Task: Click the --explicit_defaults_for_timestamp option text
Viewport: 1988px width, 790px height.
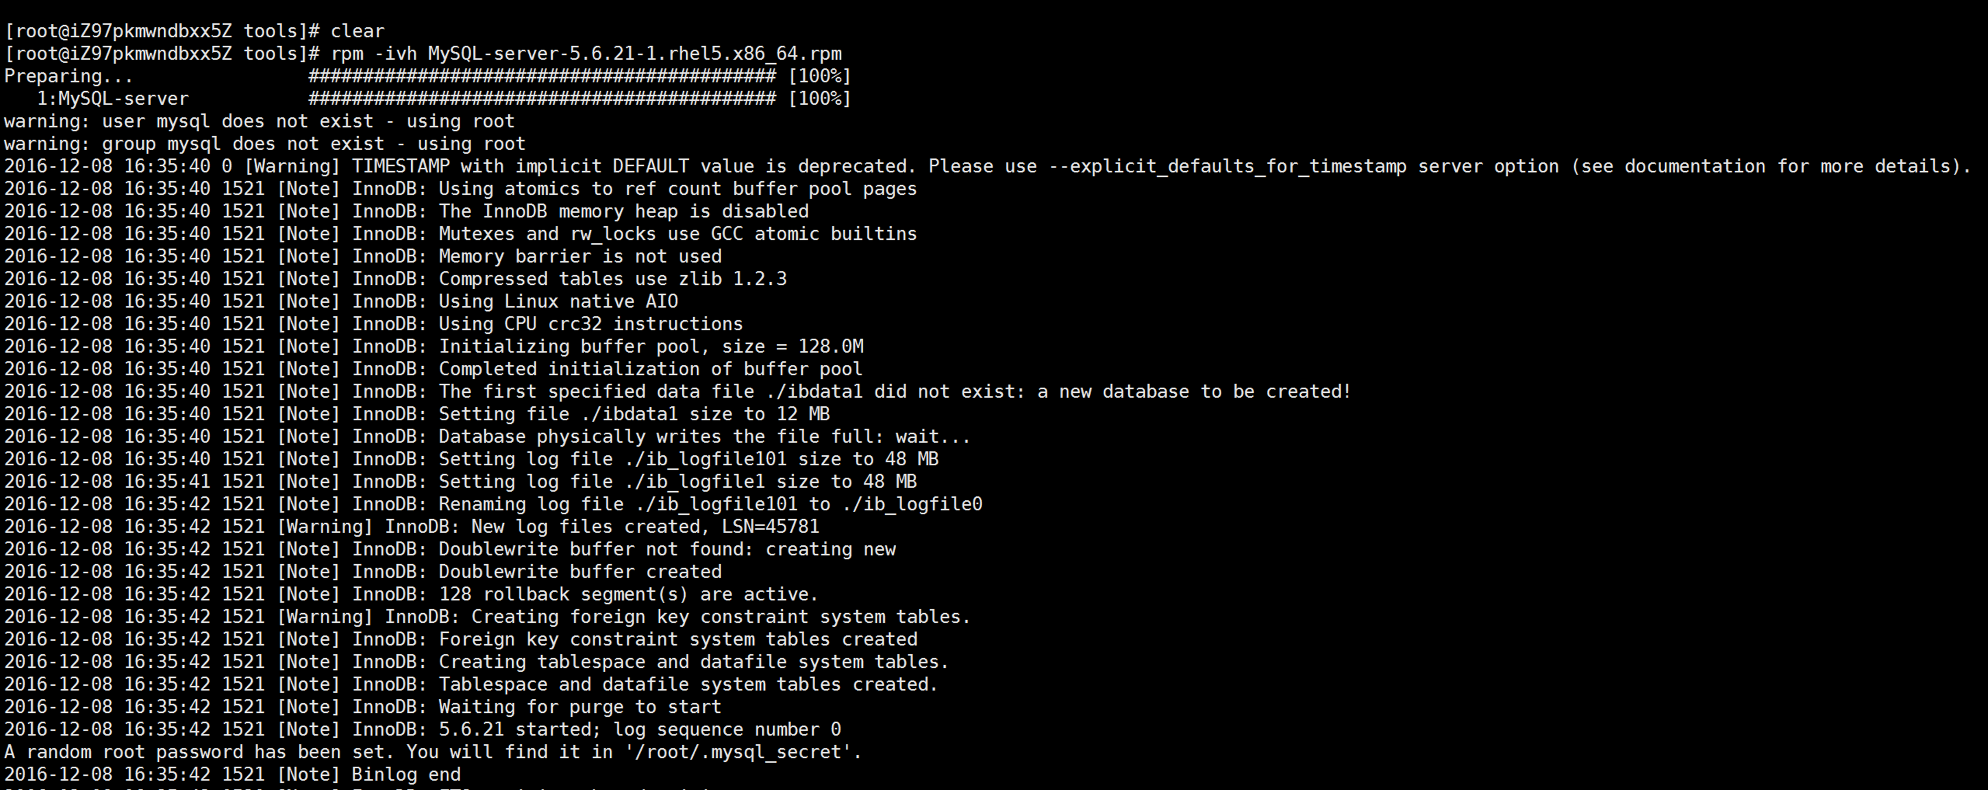Action: pyautogui.click(x=1228, y=167)
